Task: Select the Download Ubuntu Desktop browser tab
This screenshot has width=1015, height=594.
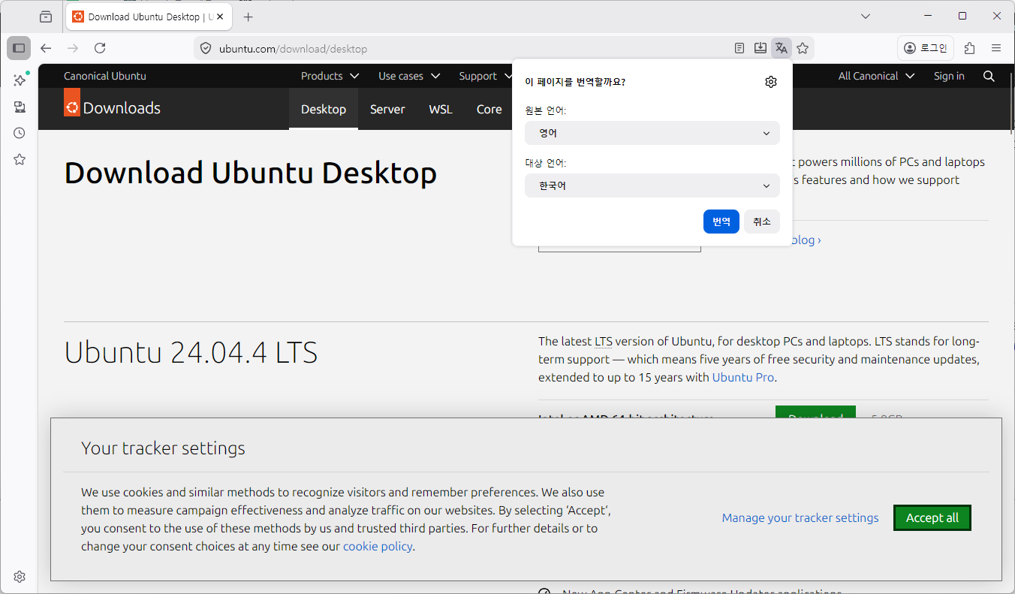Action: (x=149, y=17)
